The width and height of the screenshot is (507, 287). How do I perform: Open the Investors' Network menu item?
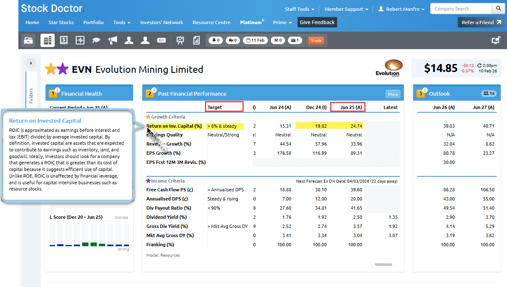click(x=161, y=22)
